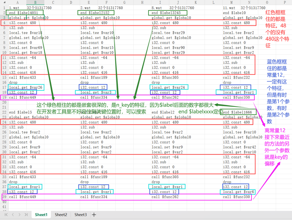Click "call $func189" in row 15
The width and height of the screenshot is (292, 220).
(94, 77)
